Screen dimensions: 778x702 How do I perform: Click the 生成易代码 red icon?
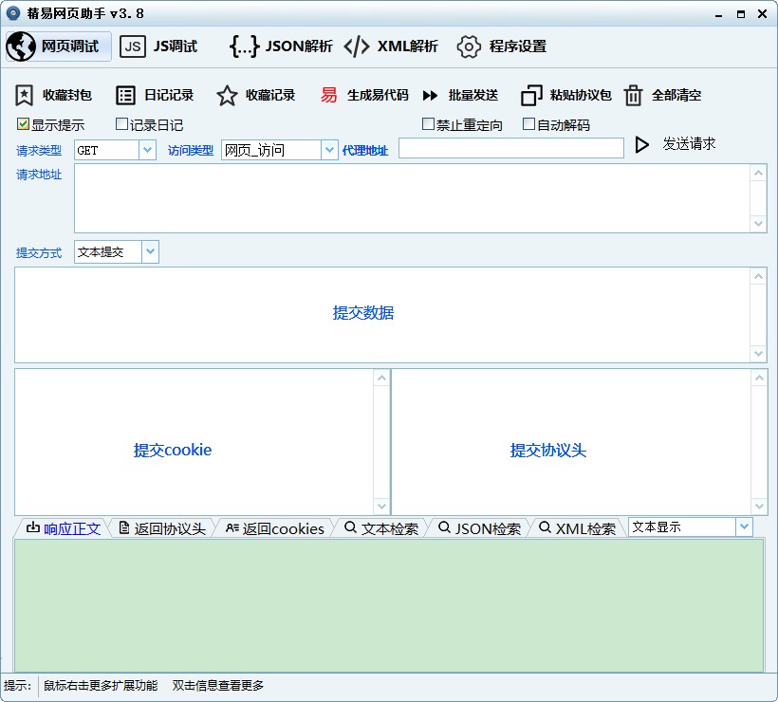click(328, 95)
